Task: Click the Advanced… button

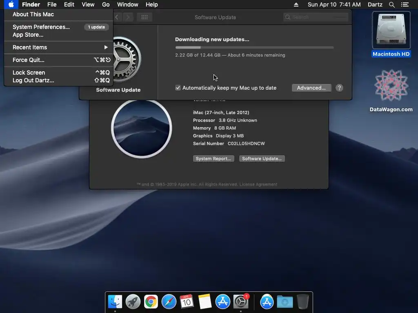Action: click(x=311, y=88)
